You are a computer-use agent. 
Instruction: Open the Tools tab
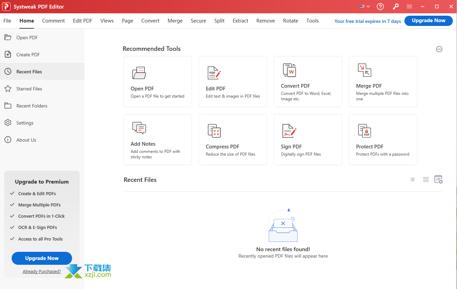pos(313,21)
